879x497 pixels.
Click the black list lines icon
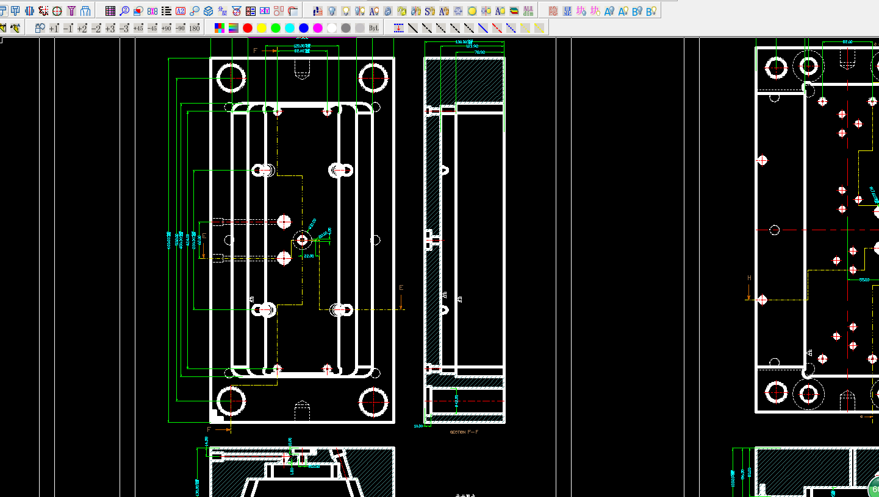167,11
